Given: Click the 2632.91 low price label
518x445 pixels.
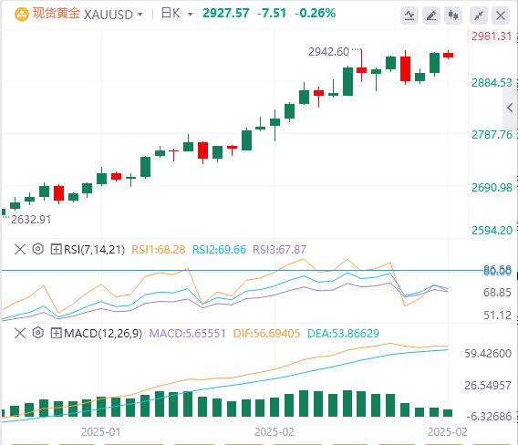Looking at the screenshot, I should (x=31, y=220).
